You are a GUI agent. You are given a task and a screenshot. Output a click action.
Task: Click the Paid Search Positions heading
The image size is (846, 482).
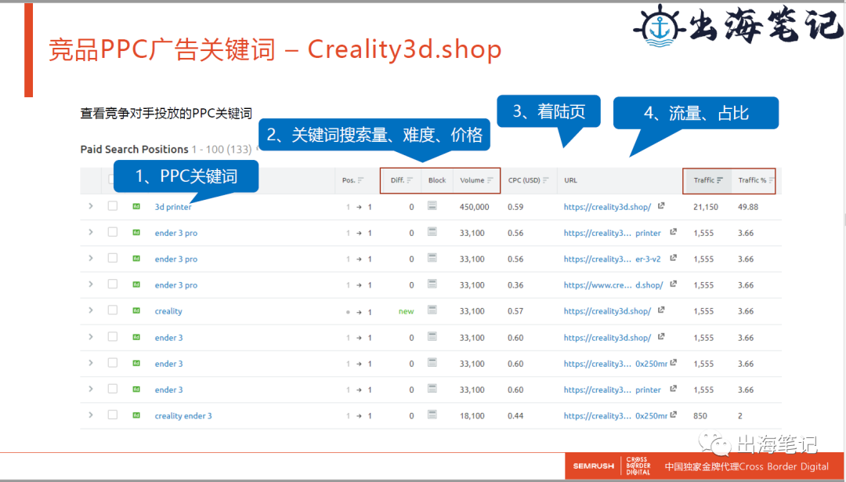(135, 150)
